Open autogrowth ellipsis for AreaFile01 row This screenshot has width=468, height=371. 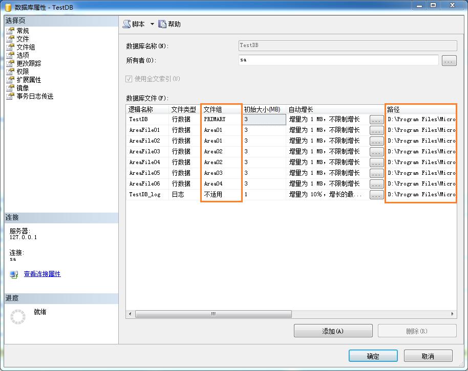click(377, 130)
